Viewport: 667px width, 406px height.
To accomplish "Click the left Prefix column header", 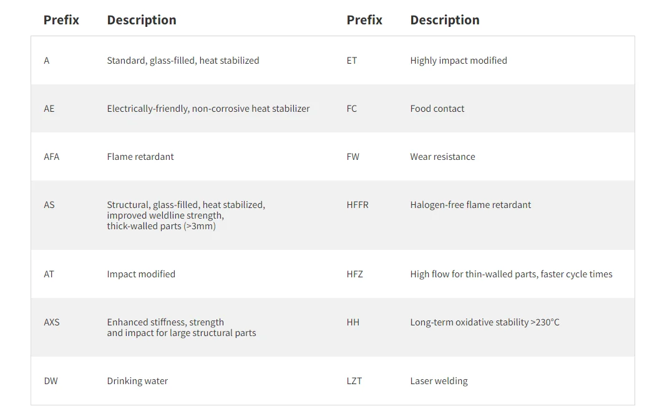I will coord(61,20).
